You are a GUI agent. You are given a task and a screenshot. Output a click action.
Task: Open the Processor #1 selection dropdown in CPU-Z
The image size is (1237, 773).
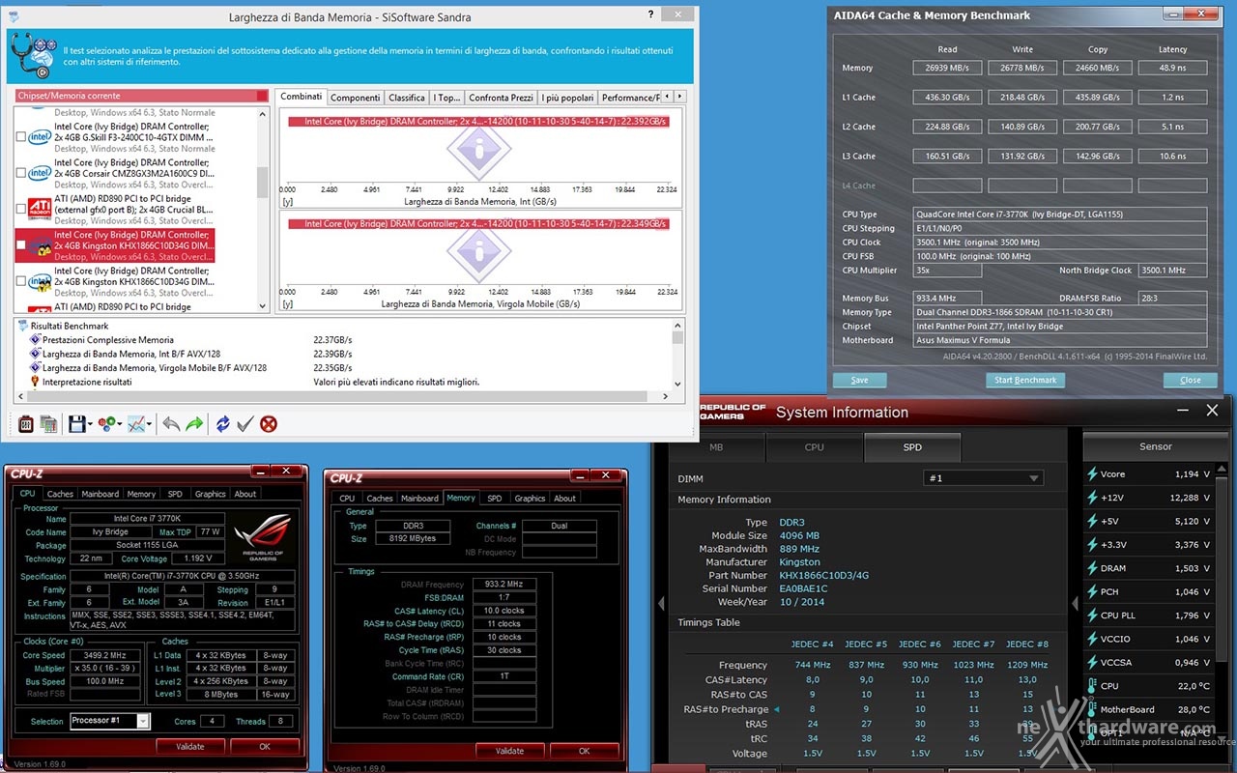click(x=110, y=721)
